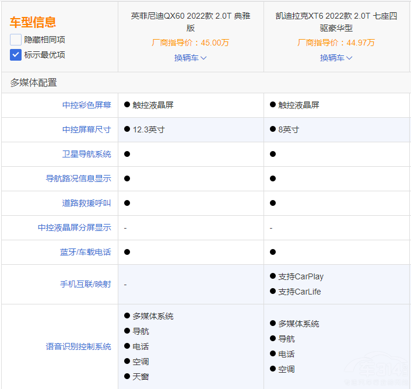Check the 隐藏相同项 checkbox
Image resolution: width=411 pixels, height=389 pixels.
click(x=16, y=40)
